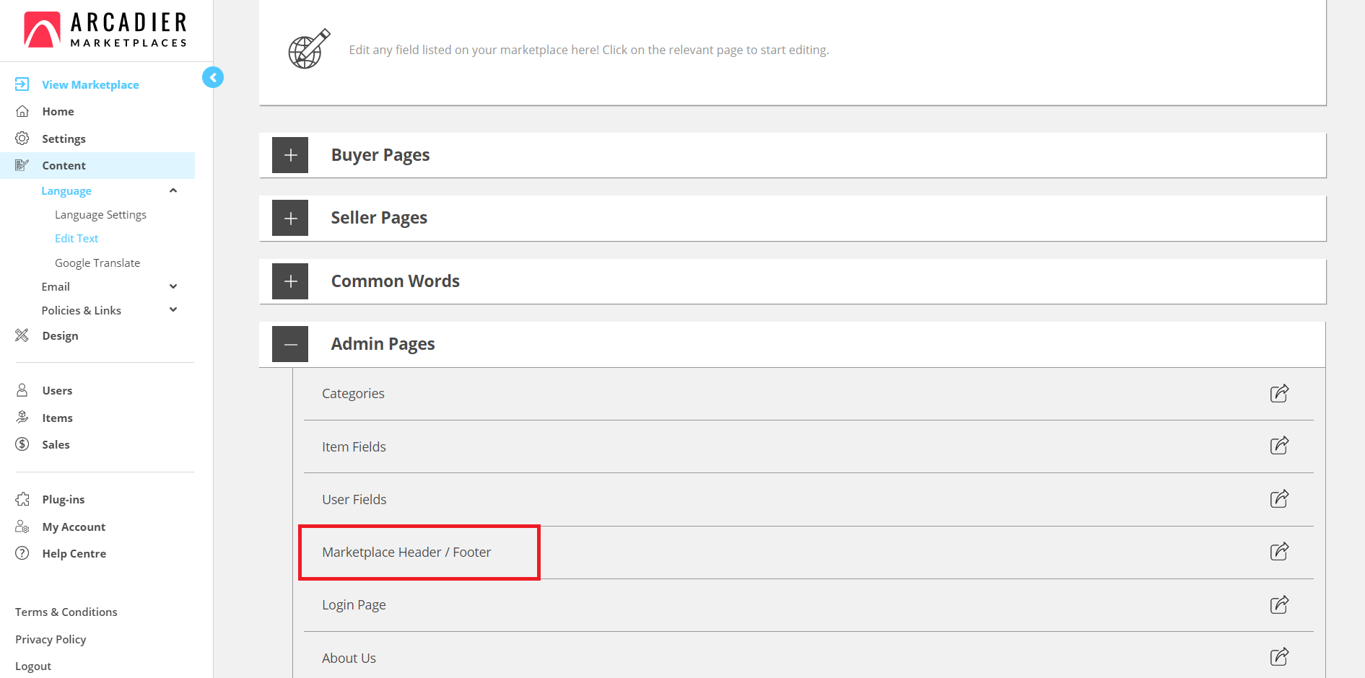Click the Settings gear icon
Image resolution: width=1365 pixels, height=678 pixels.
(22, 138)
